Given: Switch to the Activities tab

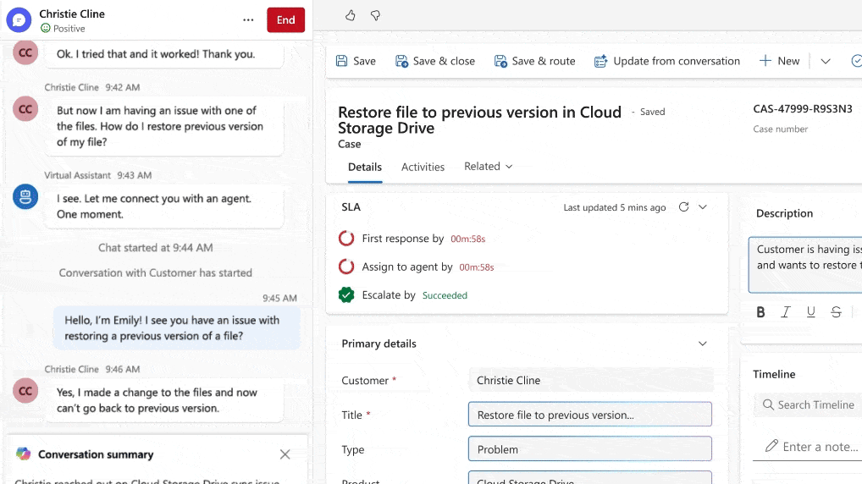Looking at the screenshot, I should (423, 167).
